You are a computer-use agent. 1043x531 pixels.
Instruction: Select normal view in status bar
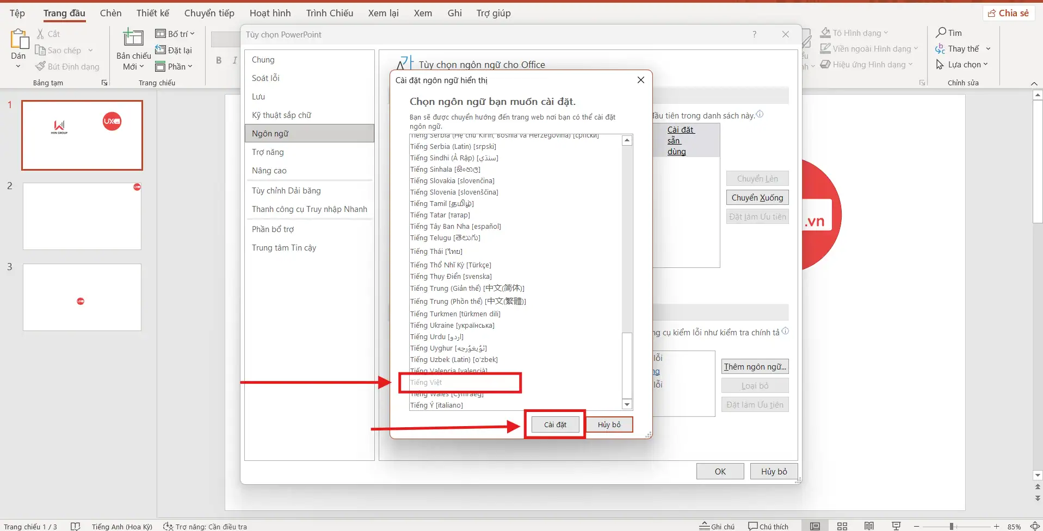coord(814,526)
